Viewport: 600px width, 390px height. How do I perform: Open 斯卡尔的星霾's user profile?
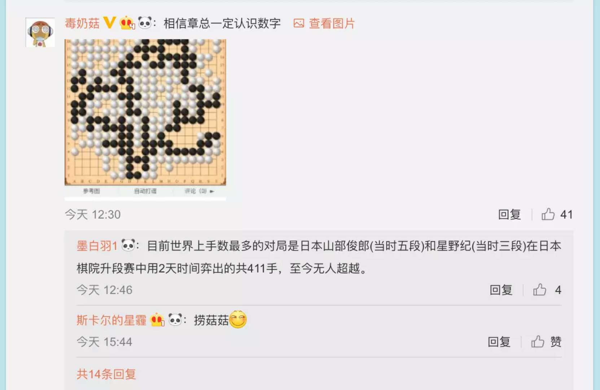tap(111, 320)
